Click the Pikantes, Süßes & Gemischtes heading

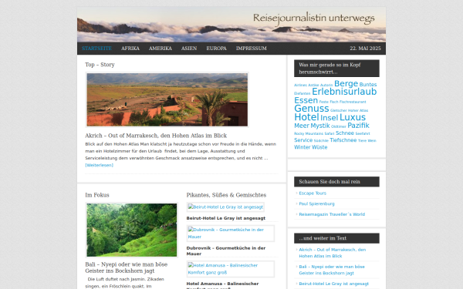[x=226, y=195]
